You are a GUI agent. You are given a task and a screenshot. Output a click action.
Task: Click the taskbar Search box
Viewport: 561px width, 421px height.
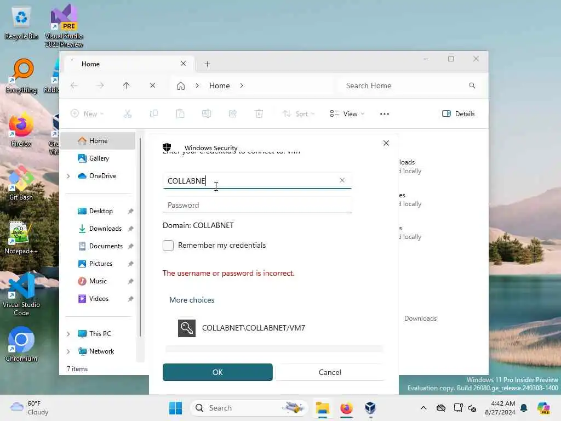click(249, 408)
